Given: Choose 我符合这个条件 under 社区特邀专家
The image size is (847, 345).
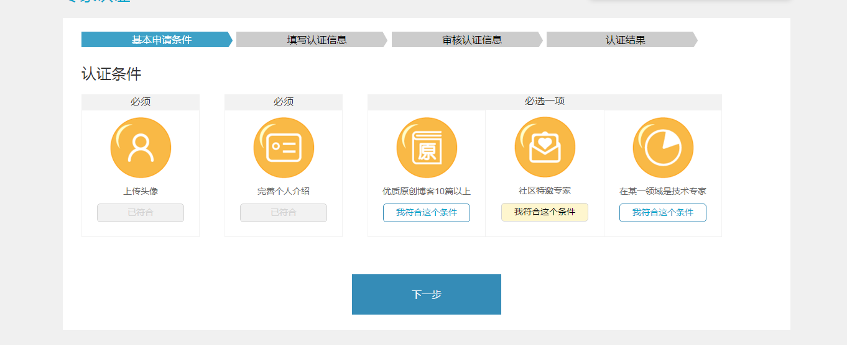Looking at the screenshot, I should click(x=545, y=212).
